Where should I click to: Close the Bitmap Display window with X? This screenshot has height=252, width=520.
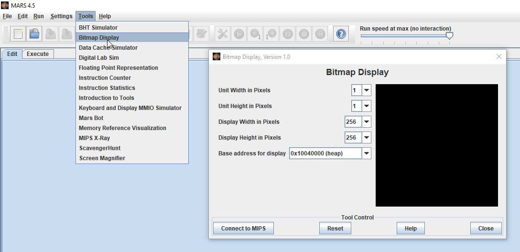(499, 56)
